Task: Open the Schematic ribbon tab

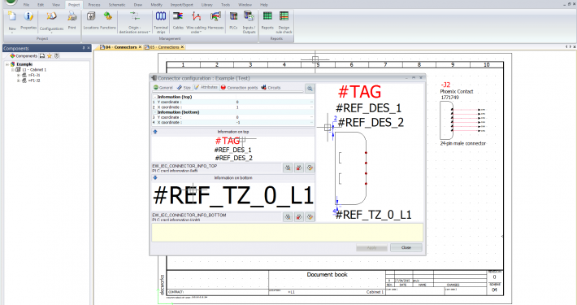Action: pos(117,5)
